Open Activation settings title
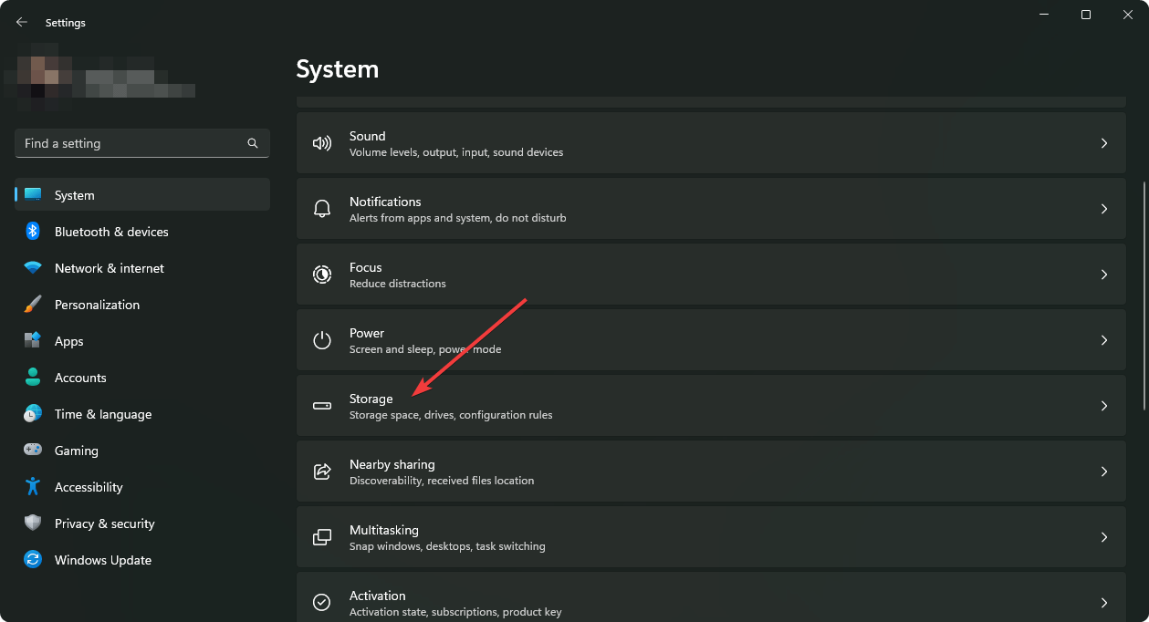The height and width of the screenshot is (622, 1149). pos(378,596)
